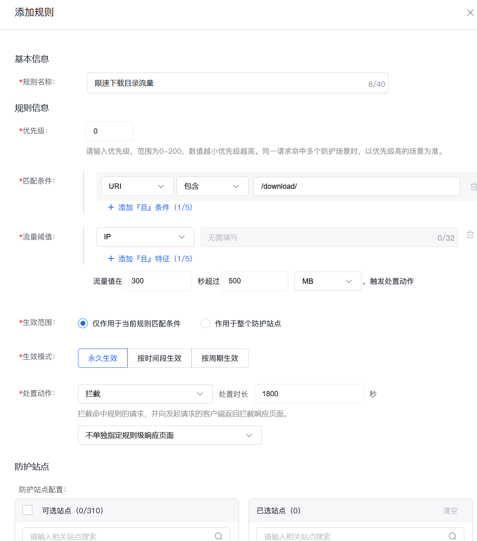Click the 处置时长 label

tap(234, 394)
